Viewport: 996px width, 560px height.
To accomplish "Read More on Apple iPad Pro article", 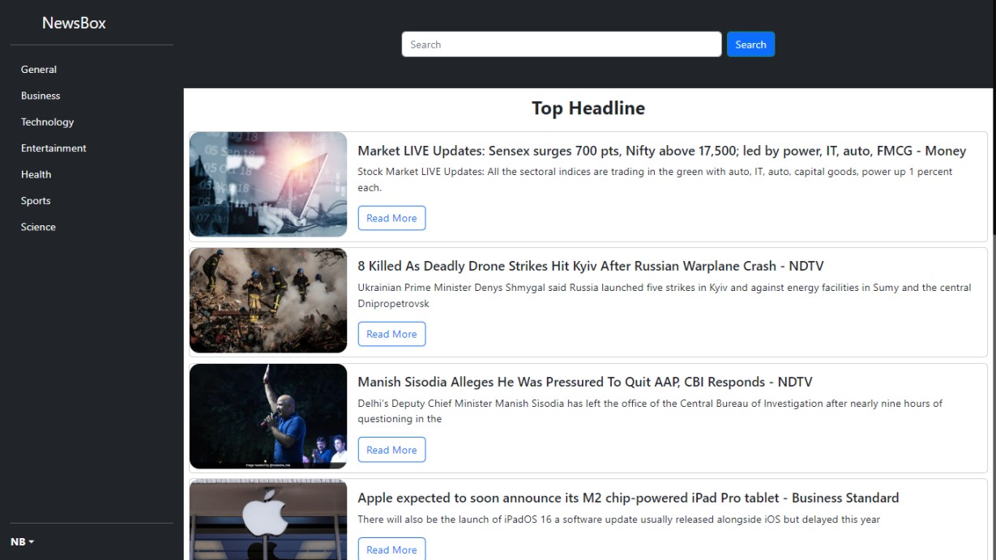I will 391,549.
